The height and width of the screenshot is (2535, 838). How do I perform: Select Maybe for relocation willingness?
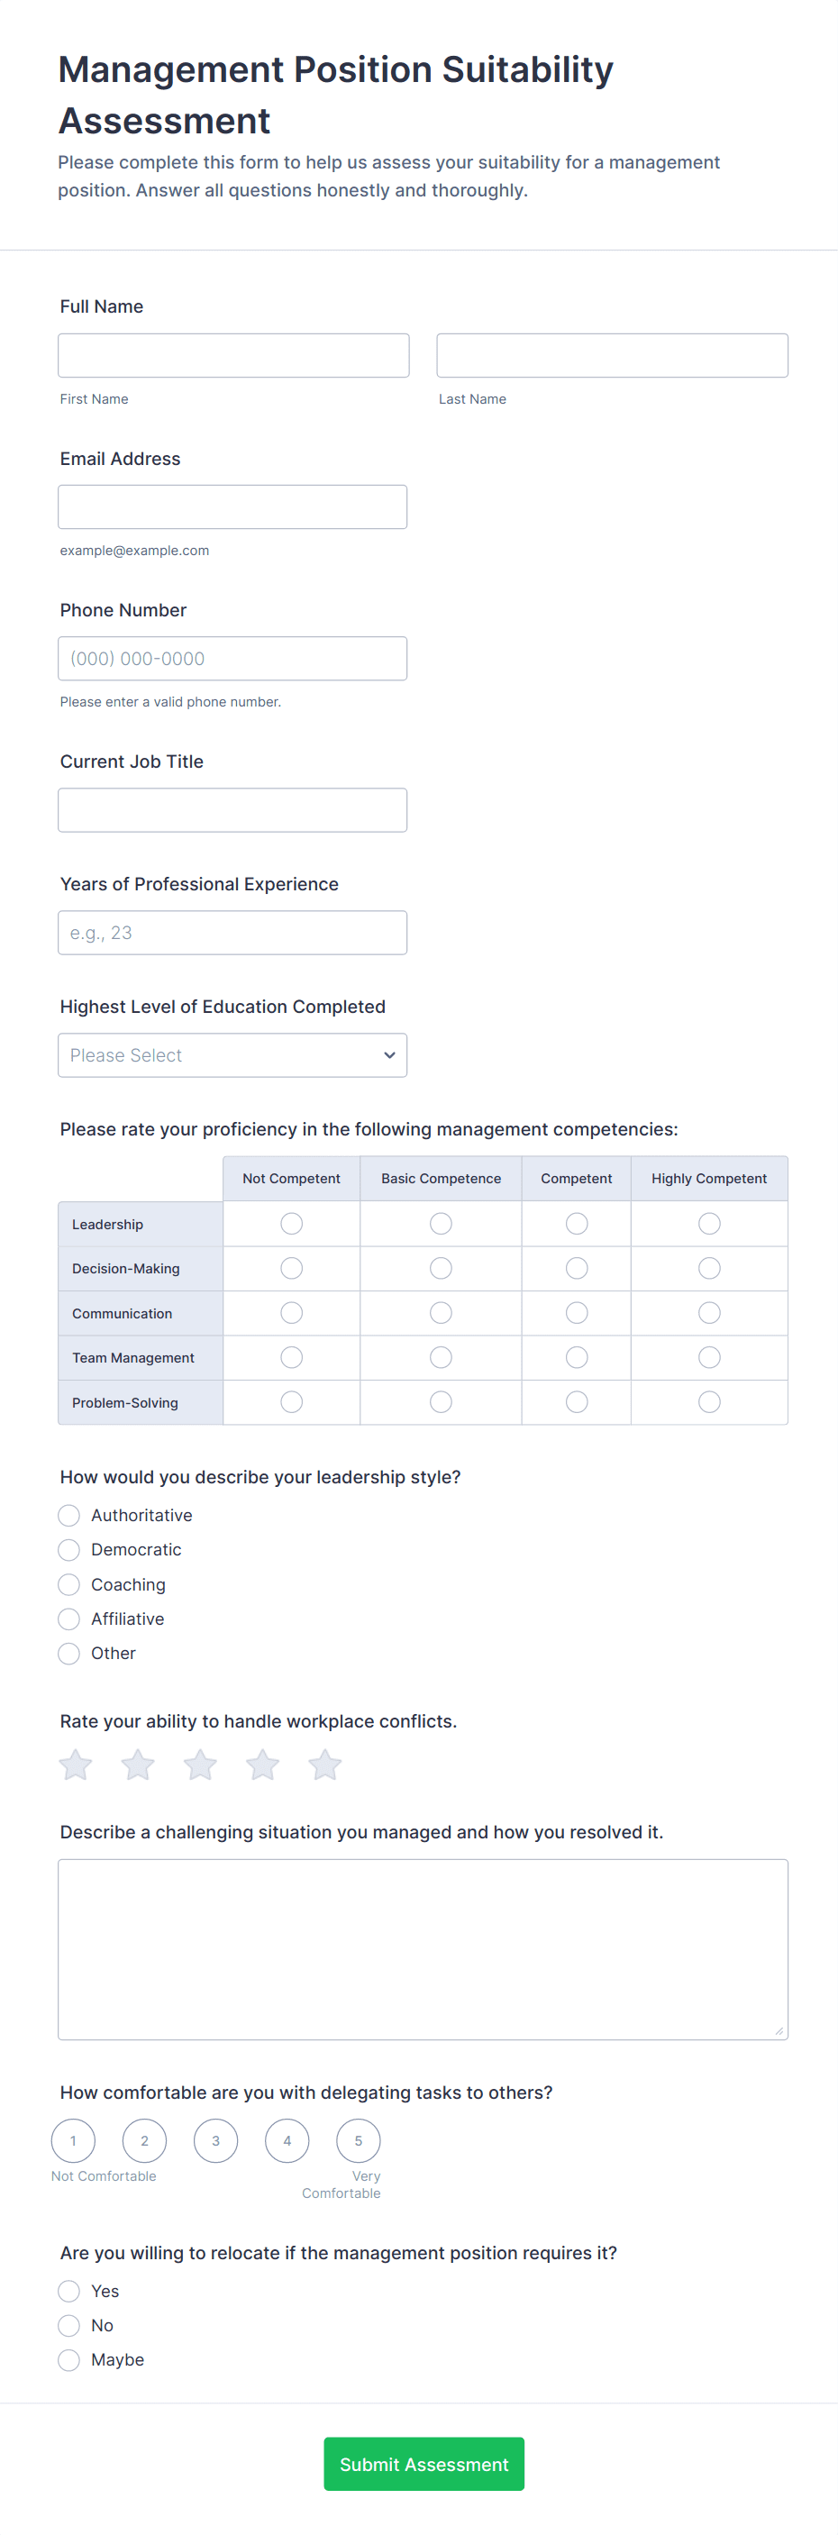pyautogui.click(x=68, y=2360)
